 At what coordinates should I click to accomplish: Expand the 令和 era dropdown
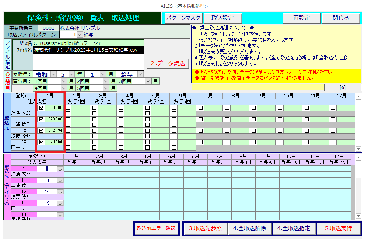[53, 74]
